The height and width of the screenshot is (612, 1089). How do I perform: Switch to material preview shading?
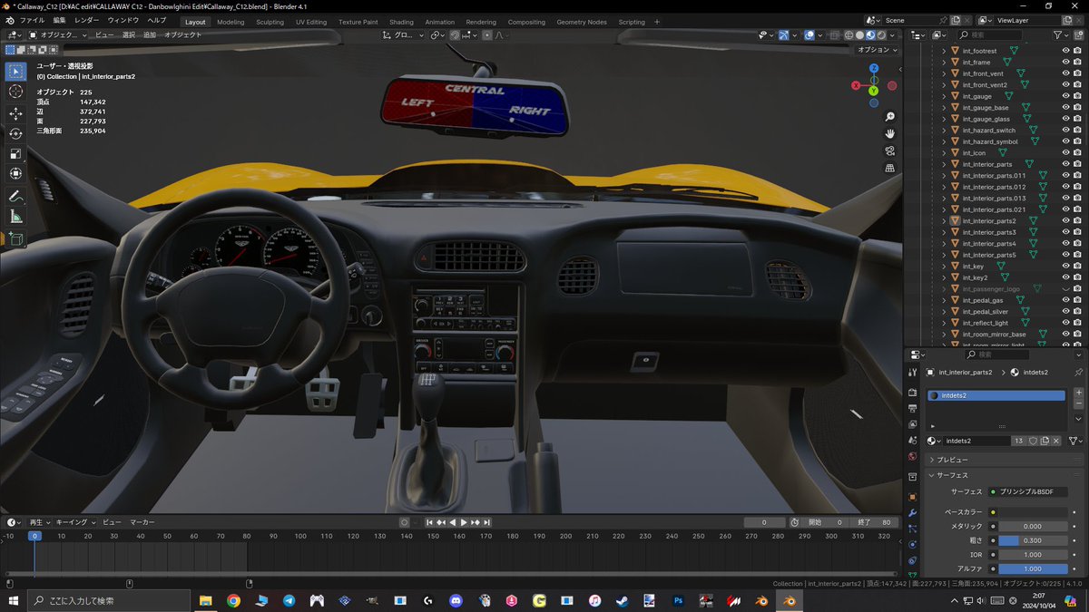pyautogui.click(x=870, y=34)
